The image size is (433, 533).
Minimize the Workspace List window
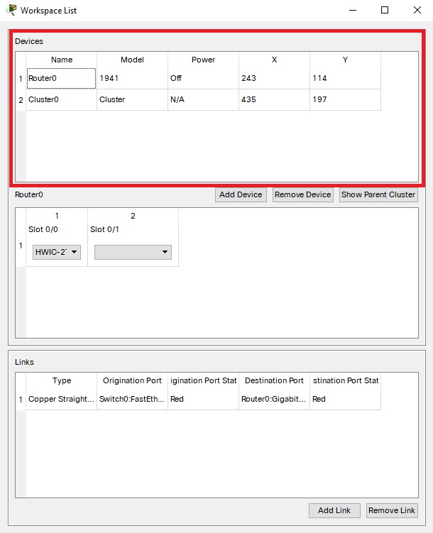[x=353, y=10]
